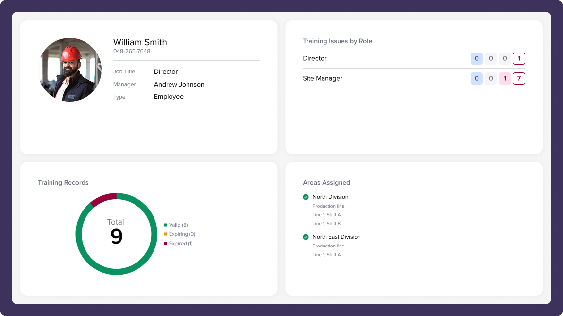Image resolution: width=563 pixels, height=316 pixels.
Task: Select the North Division area
Action: point(330,197)
